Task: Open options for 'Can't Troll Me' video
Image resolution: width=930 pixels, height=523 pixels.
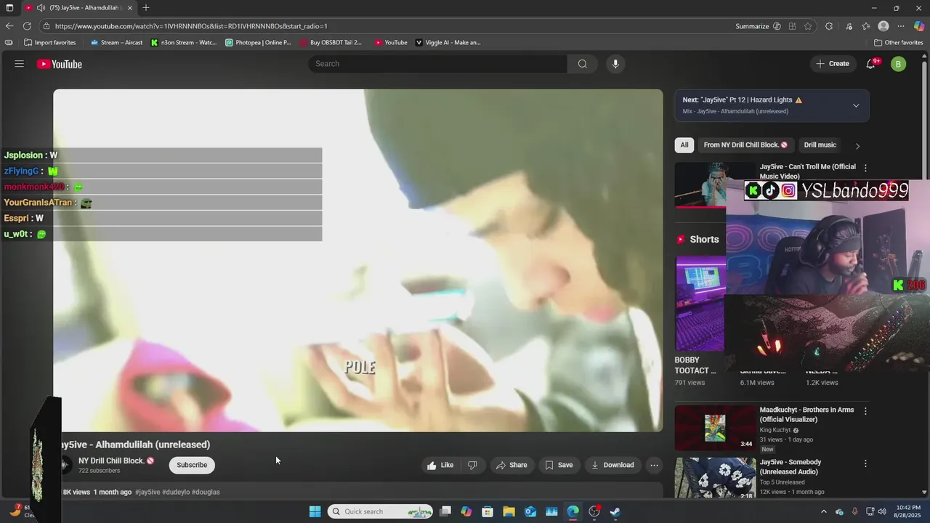Action: pos(865,168)
